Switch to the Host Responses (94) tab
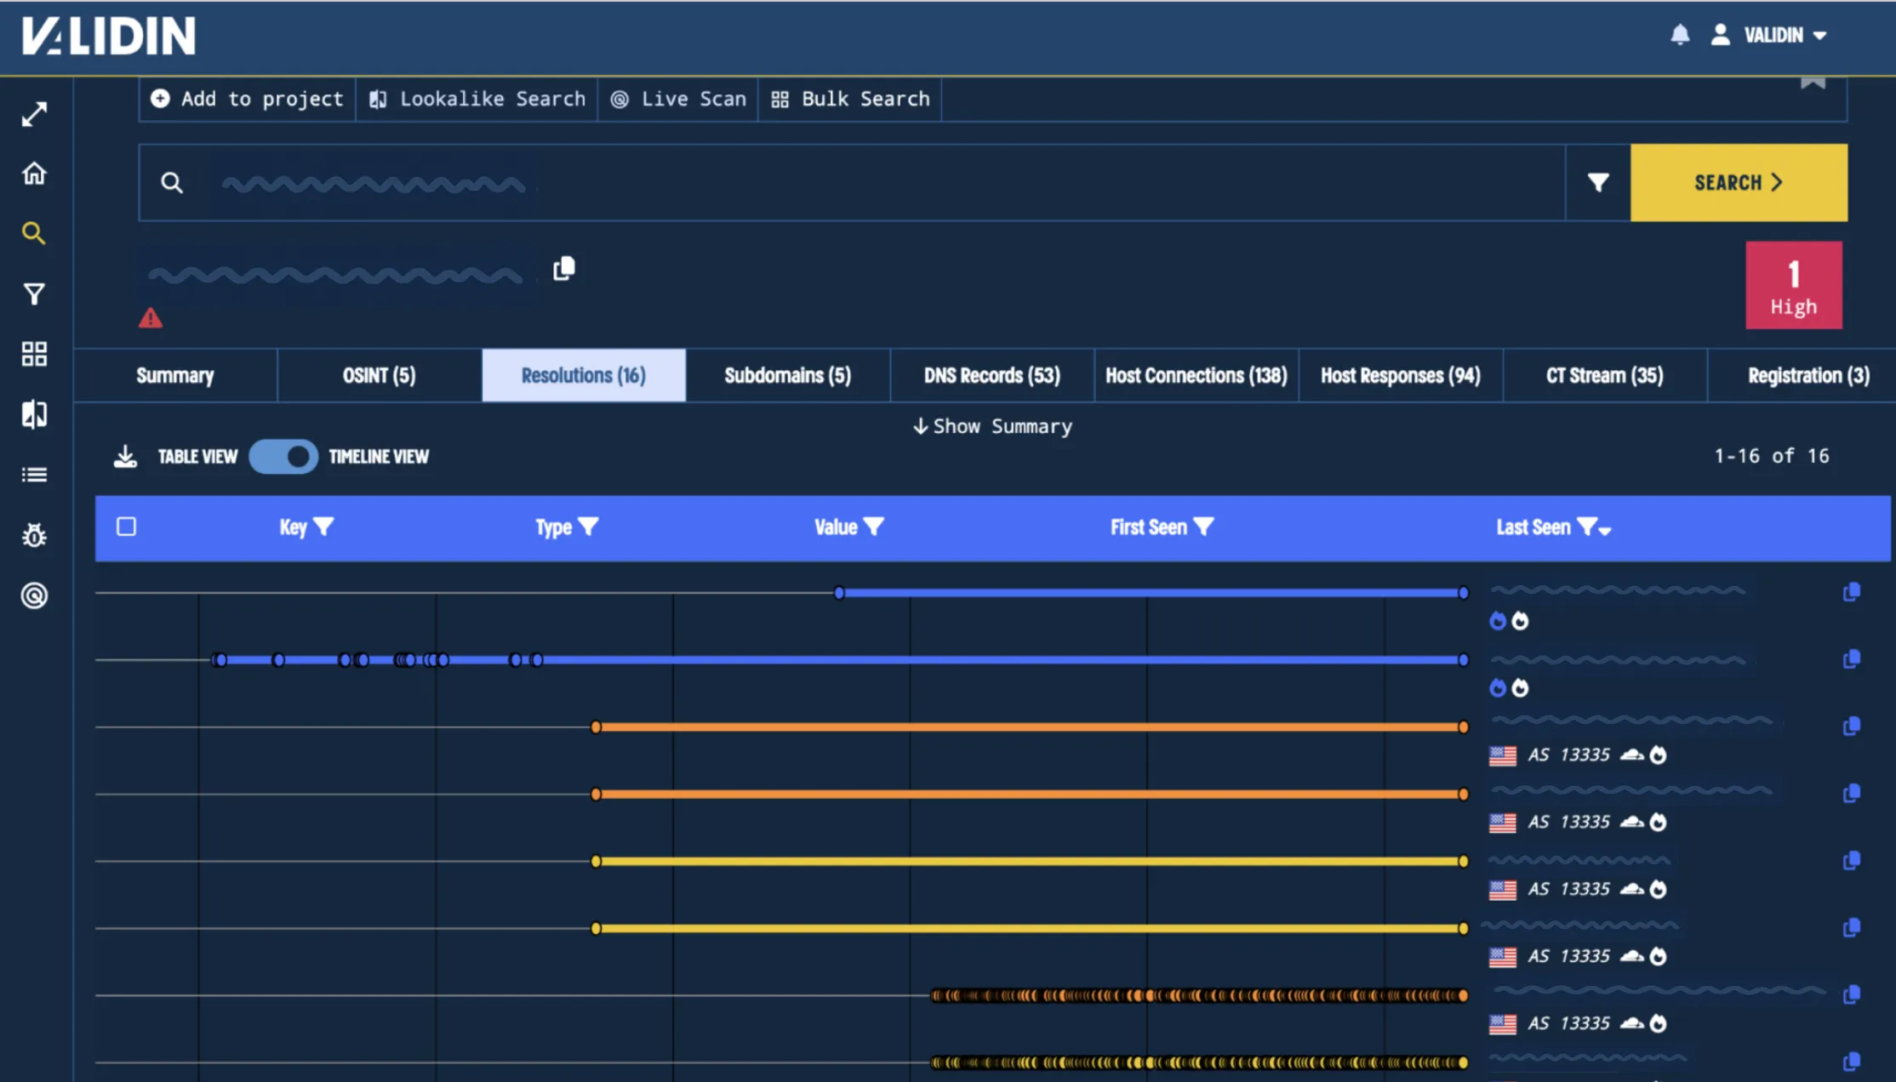 1401,375
